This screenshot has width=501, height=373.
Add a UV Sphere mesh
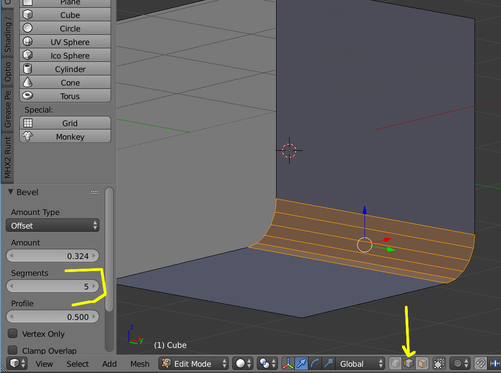click(x=65, y=42)
